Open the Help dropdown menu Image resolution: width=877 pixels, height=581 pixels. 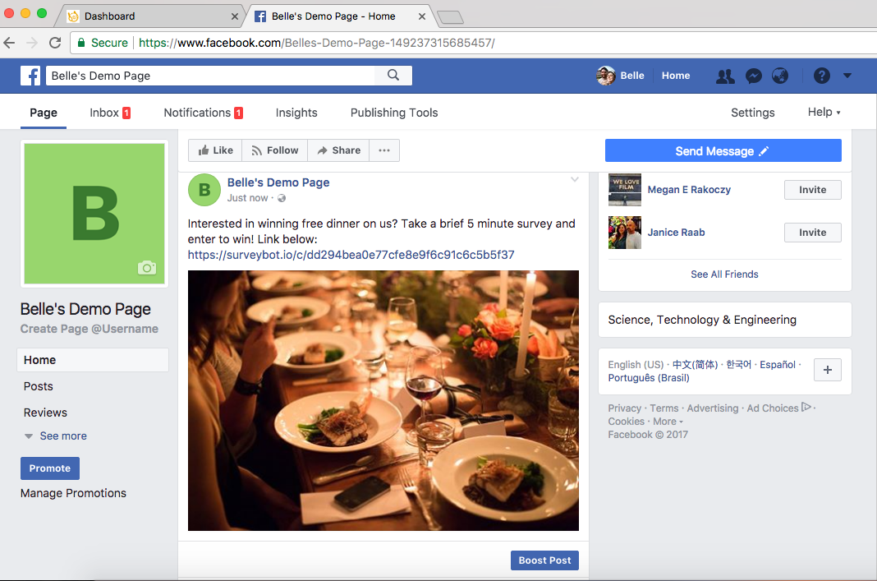824,113
